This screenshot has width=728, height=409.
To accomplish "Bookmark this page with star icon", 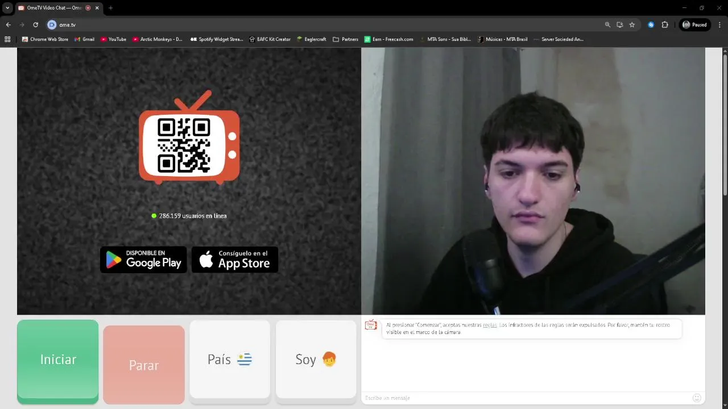I will tap(632, 24).
